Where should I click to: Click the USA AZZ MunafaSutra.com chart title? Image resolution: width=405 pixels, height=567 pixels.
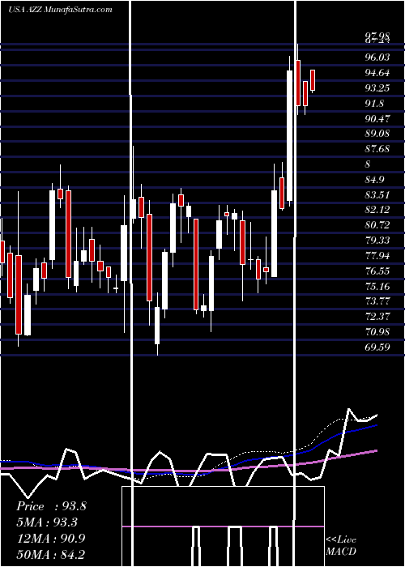tap(60, 10)
